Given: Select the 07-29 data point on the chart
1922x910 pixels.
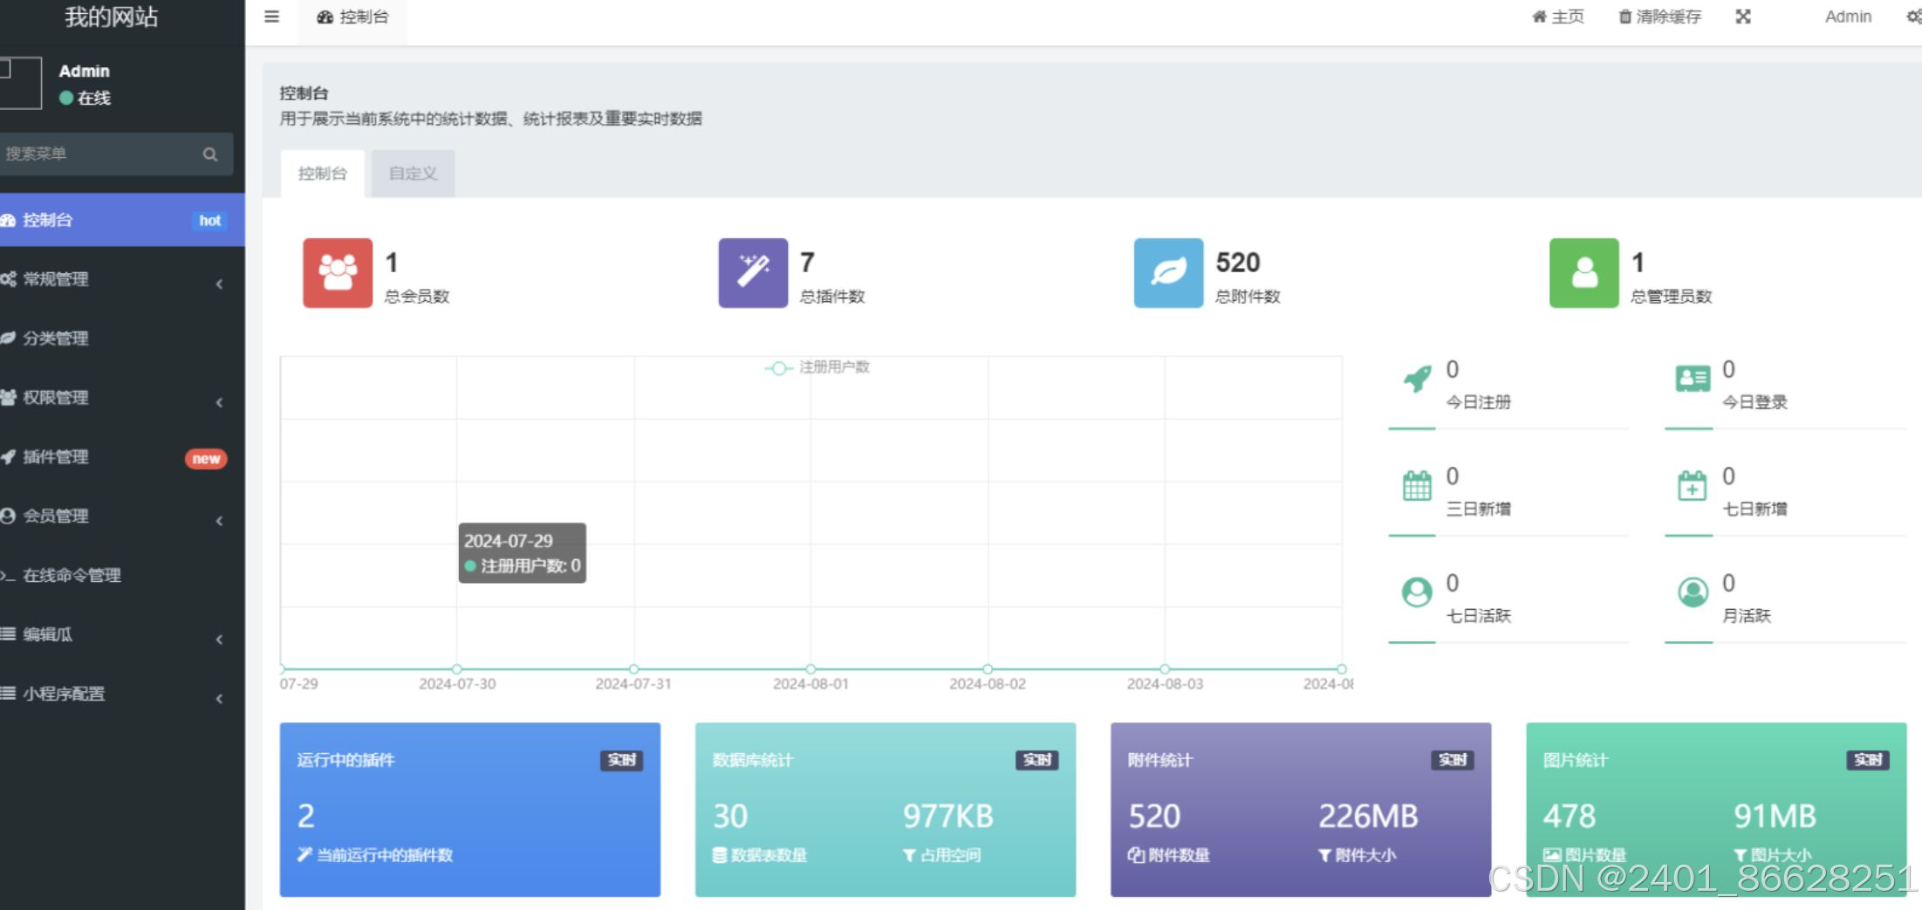Looking at the screenshot, I should tap(280, 669).
